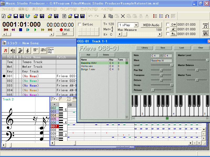Click the Decay slider in OSS-01
Screen dimensions: 210x157
point(172,85)
